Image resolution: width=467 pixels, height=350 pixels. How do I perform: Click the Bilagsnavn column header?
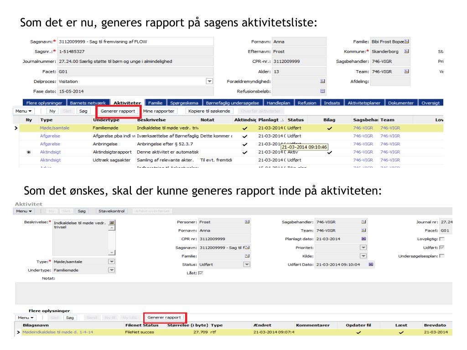coord(36,325)
